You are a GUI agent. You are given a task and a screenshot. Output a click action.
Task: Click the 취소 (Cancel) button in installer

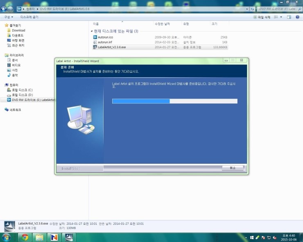(232, 168)
